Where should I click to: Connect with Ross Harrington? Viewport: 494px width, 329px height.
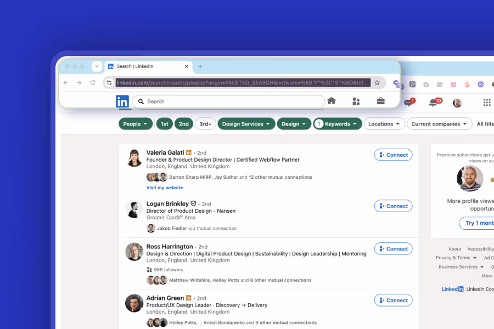click(x=393, y=249)
